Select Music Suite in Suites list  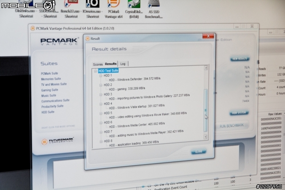(49, 95)
